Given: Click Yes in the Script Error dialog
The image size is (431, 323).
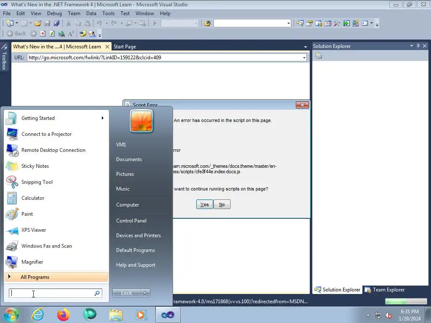Looking at the screenshot, I should coord(205,204).
